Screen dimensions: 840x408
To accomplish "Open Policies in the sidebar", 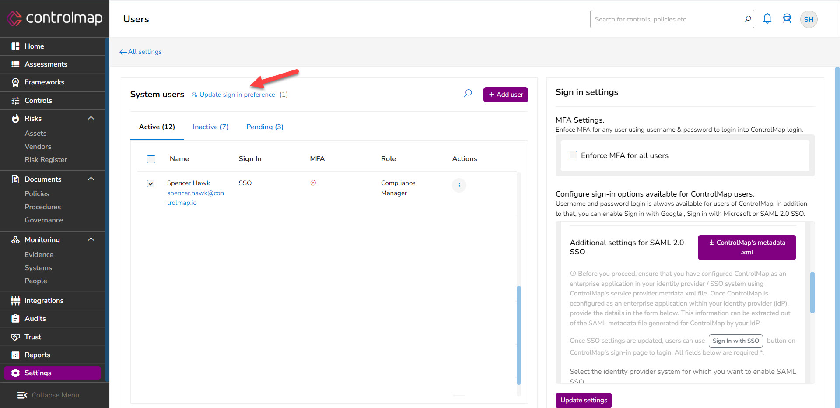I will click(x=37, y=194).
